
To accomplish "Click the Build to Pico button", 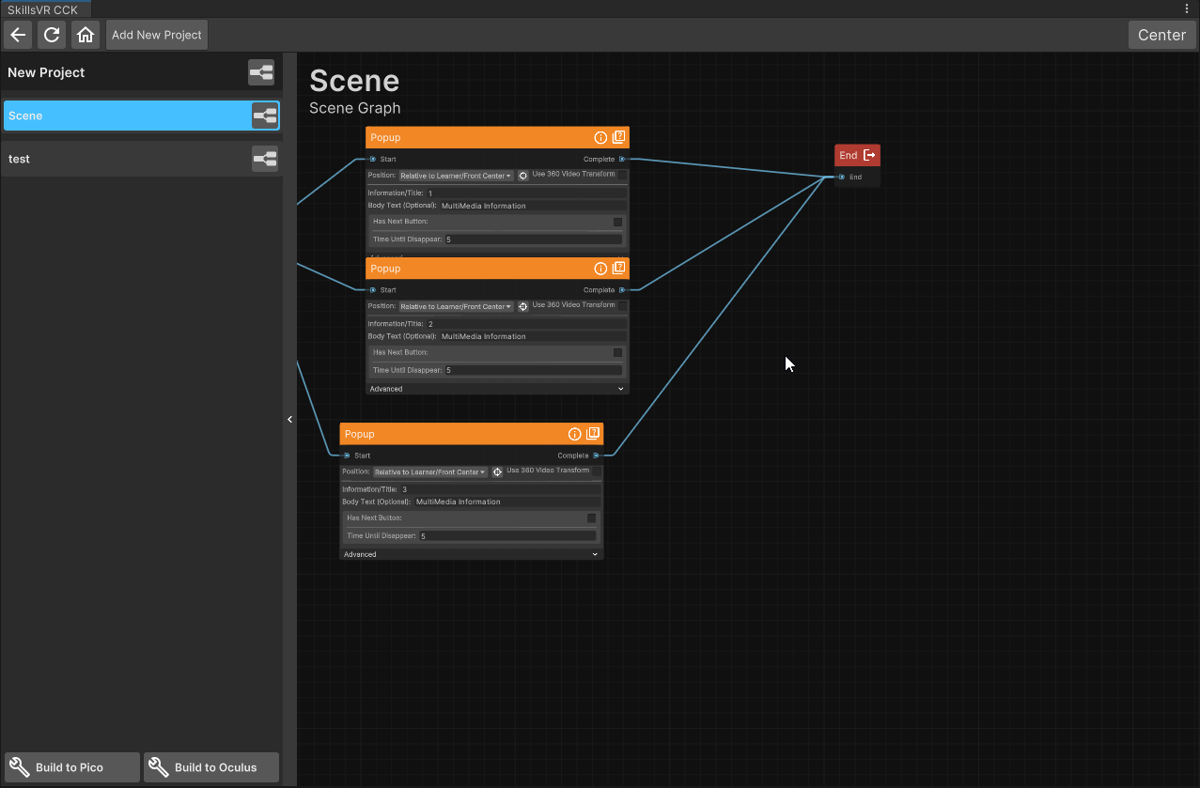I will click(x=72, y=767).
